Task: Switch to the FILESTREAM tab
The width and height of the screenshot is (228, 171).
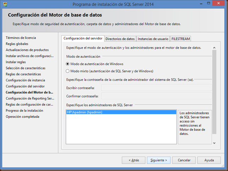Action: pyautogui.click(x=181, y=39)
